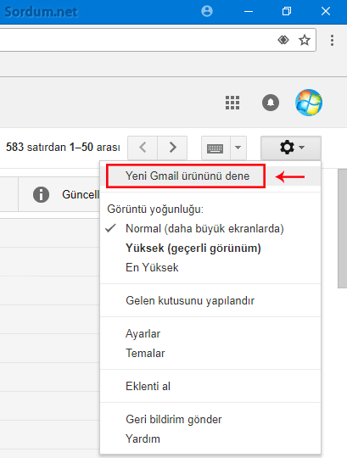Viewport: 347px width, 458px height.
Task: Click the '583 satırdan 1–50 arası' counter
Action: click(x=63, y=148)
